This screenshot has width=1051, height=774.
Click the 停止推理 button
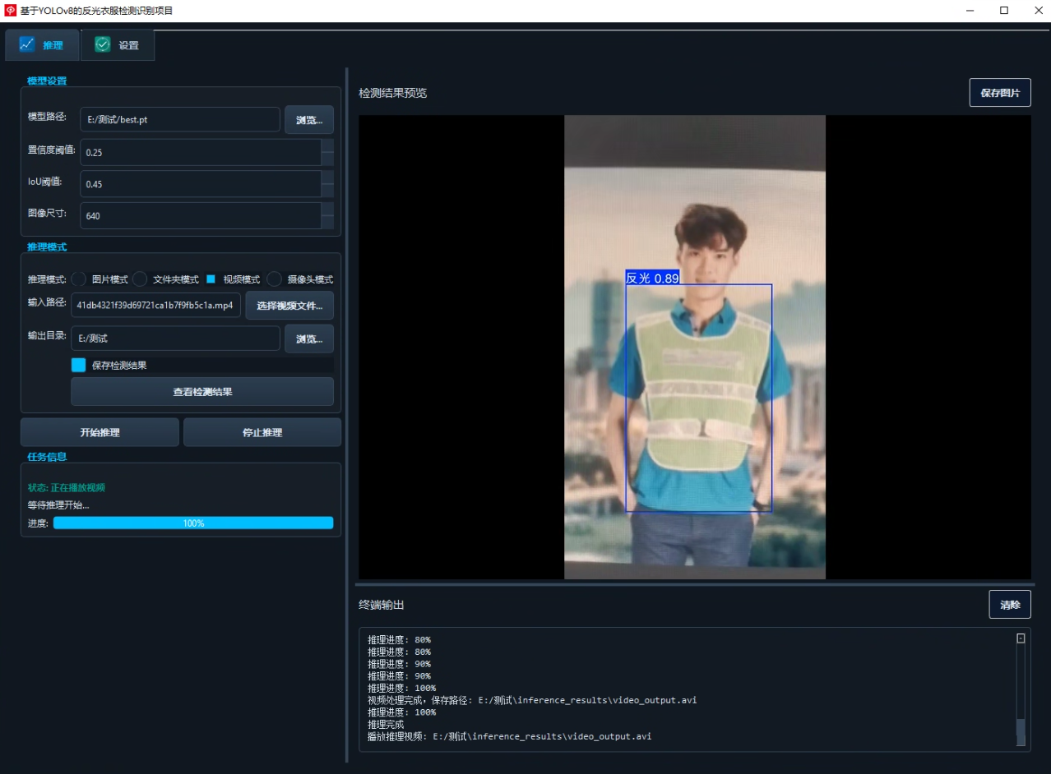click(x=262, y=432)
